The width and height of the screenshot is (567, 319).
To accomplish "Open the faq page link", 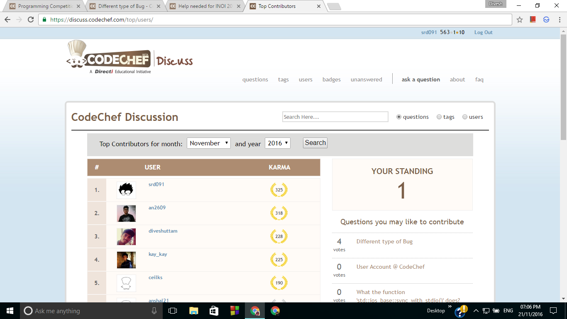I will pyautogui.click(x=479, y=79).
